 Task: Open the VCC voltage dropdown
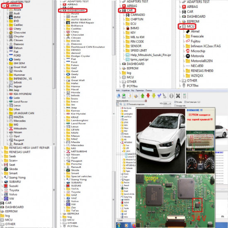167,104
